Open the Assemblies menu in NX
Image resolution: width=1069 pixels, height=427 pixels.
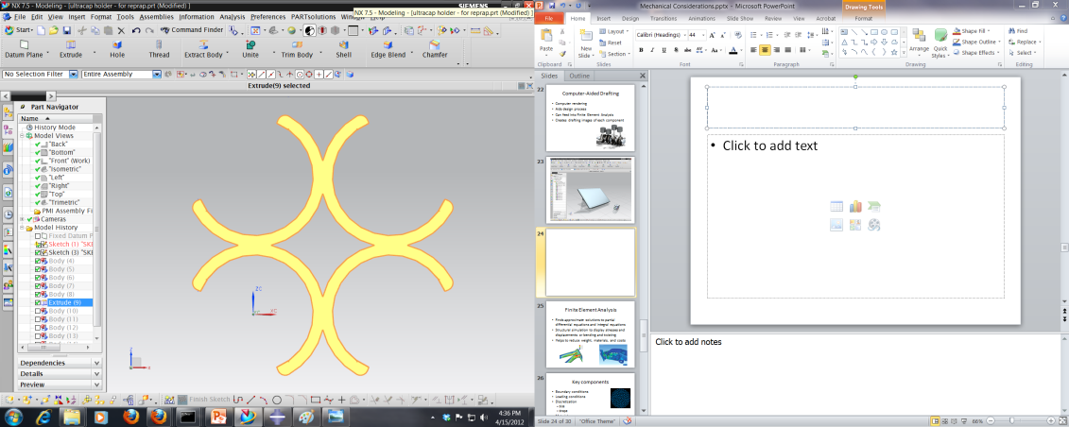click(155, 17)
